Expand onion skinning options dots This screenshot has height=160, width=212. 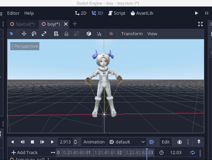tap(188, 142)
